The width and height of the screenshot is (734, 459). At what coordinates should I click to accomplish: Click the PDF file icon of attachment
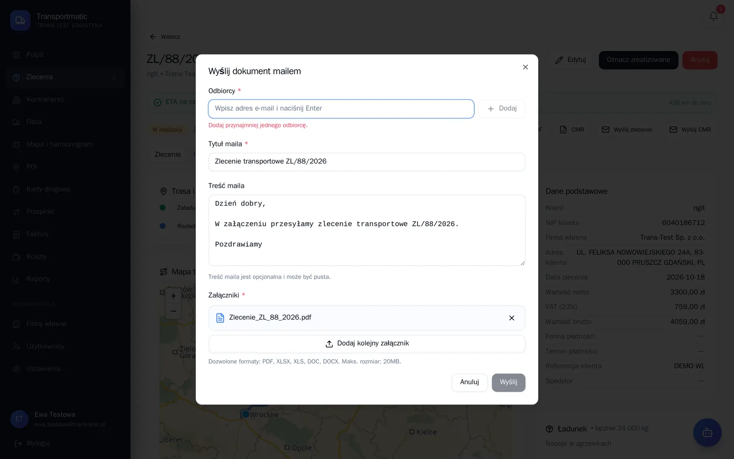(220, 318)
